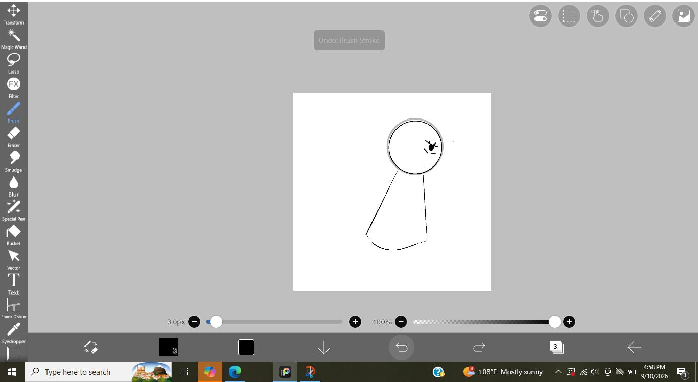698x382 pixels.
Task: Switch between brush and eraser icon
Action: point(91,347)
